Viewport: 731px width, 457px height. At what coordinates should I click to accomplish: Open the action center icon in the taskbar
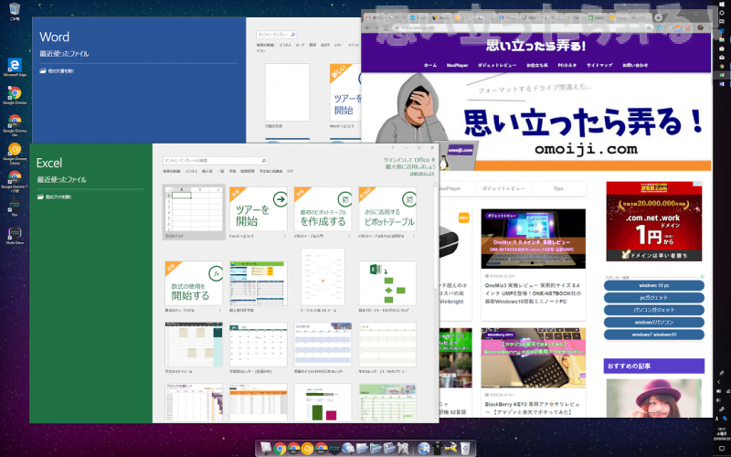pyautogui.click(x=721, y=448)
